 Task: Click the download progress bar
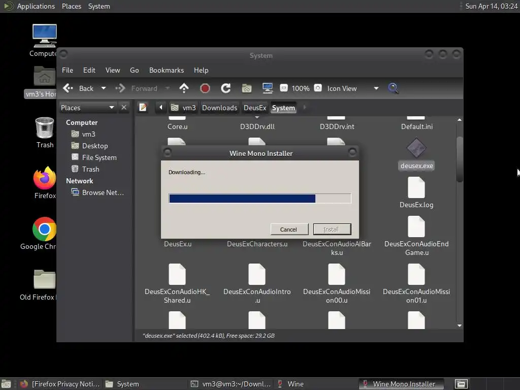(x=259, y=199)
